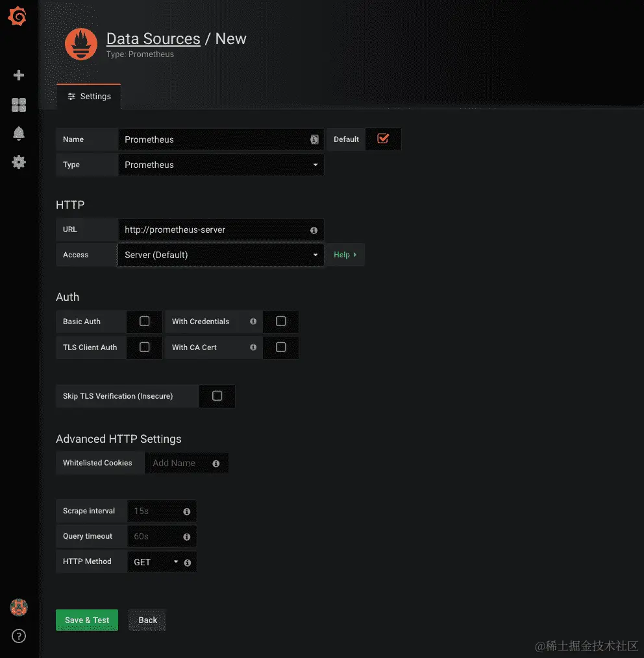Open the Dashboards grid icon
This screenshot has width=644, height=658.
[18, 105]
